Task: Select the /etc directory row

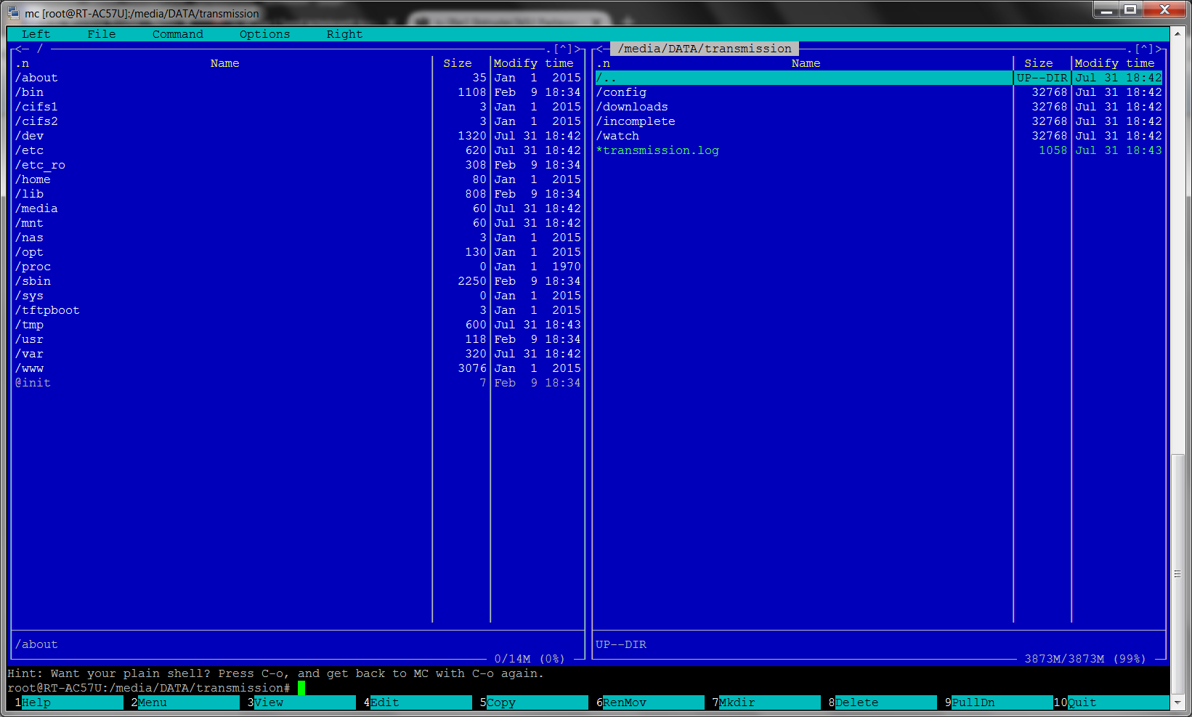Action: [x=298, y=150]
